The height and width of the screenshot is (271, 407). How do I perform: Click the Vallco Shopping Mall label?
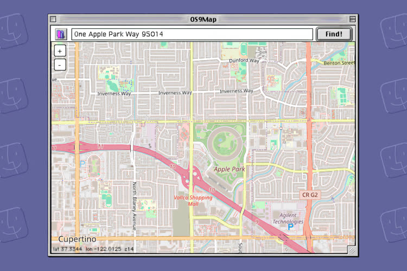(x=193, y=201)
